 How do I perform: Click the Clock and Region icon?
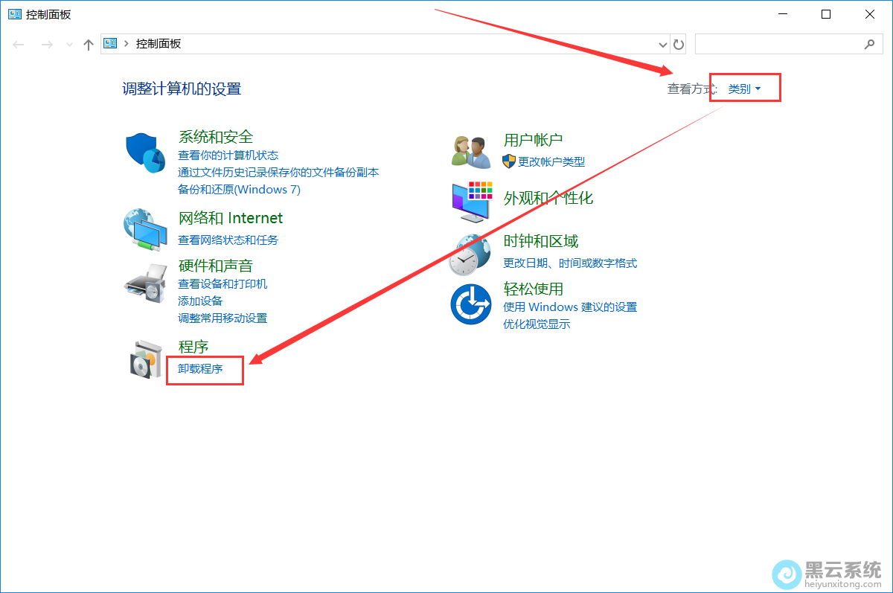pos(470,254)
